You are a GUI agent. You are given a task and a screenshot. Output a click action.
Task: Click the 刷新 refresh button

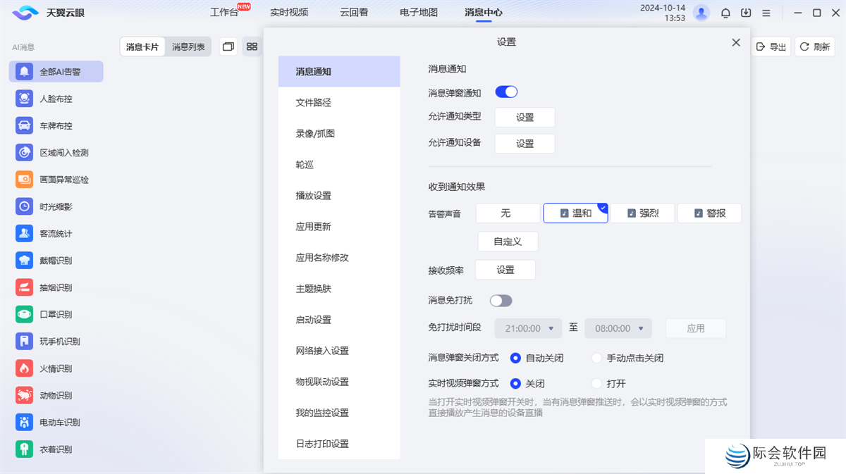click(x=814, y=46)
